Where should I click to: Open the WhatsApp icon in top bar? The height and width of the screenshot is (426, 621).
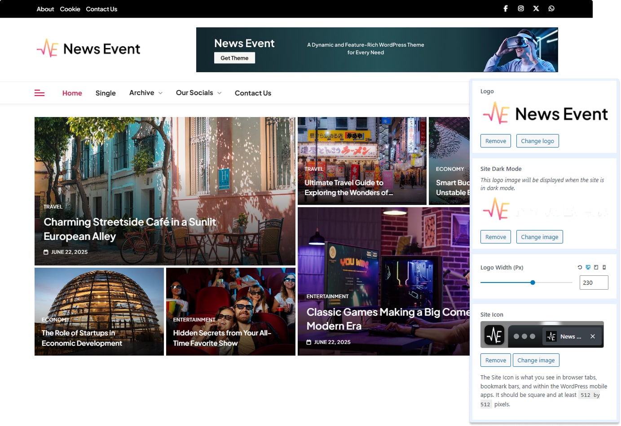[551, 9]
